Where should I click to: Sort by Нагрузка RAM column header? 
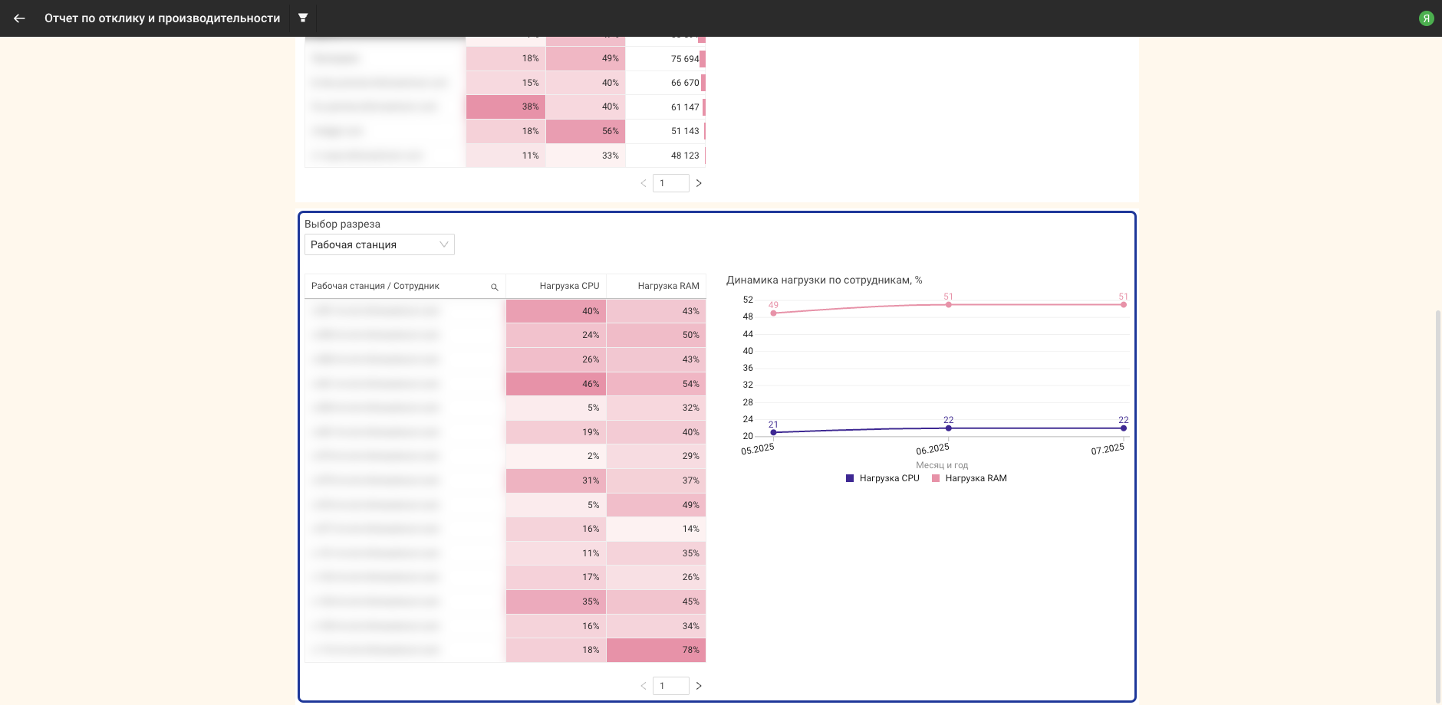[x=667, y=286]
